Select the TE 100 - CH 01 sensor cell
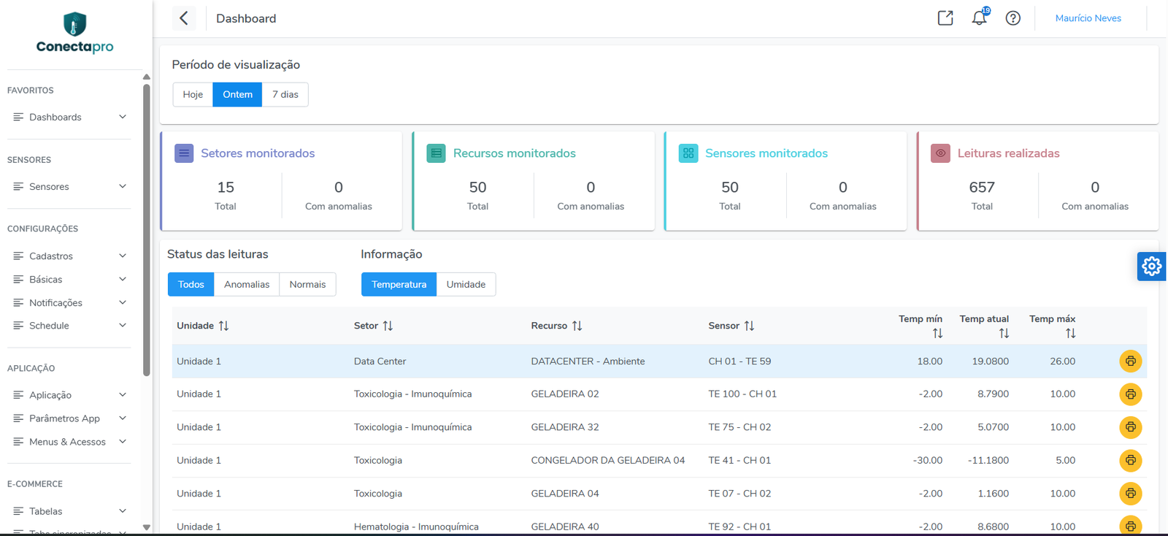Screen dimensions: 1168x536 pyautogui.click(x=742, y=394)
